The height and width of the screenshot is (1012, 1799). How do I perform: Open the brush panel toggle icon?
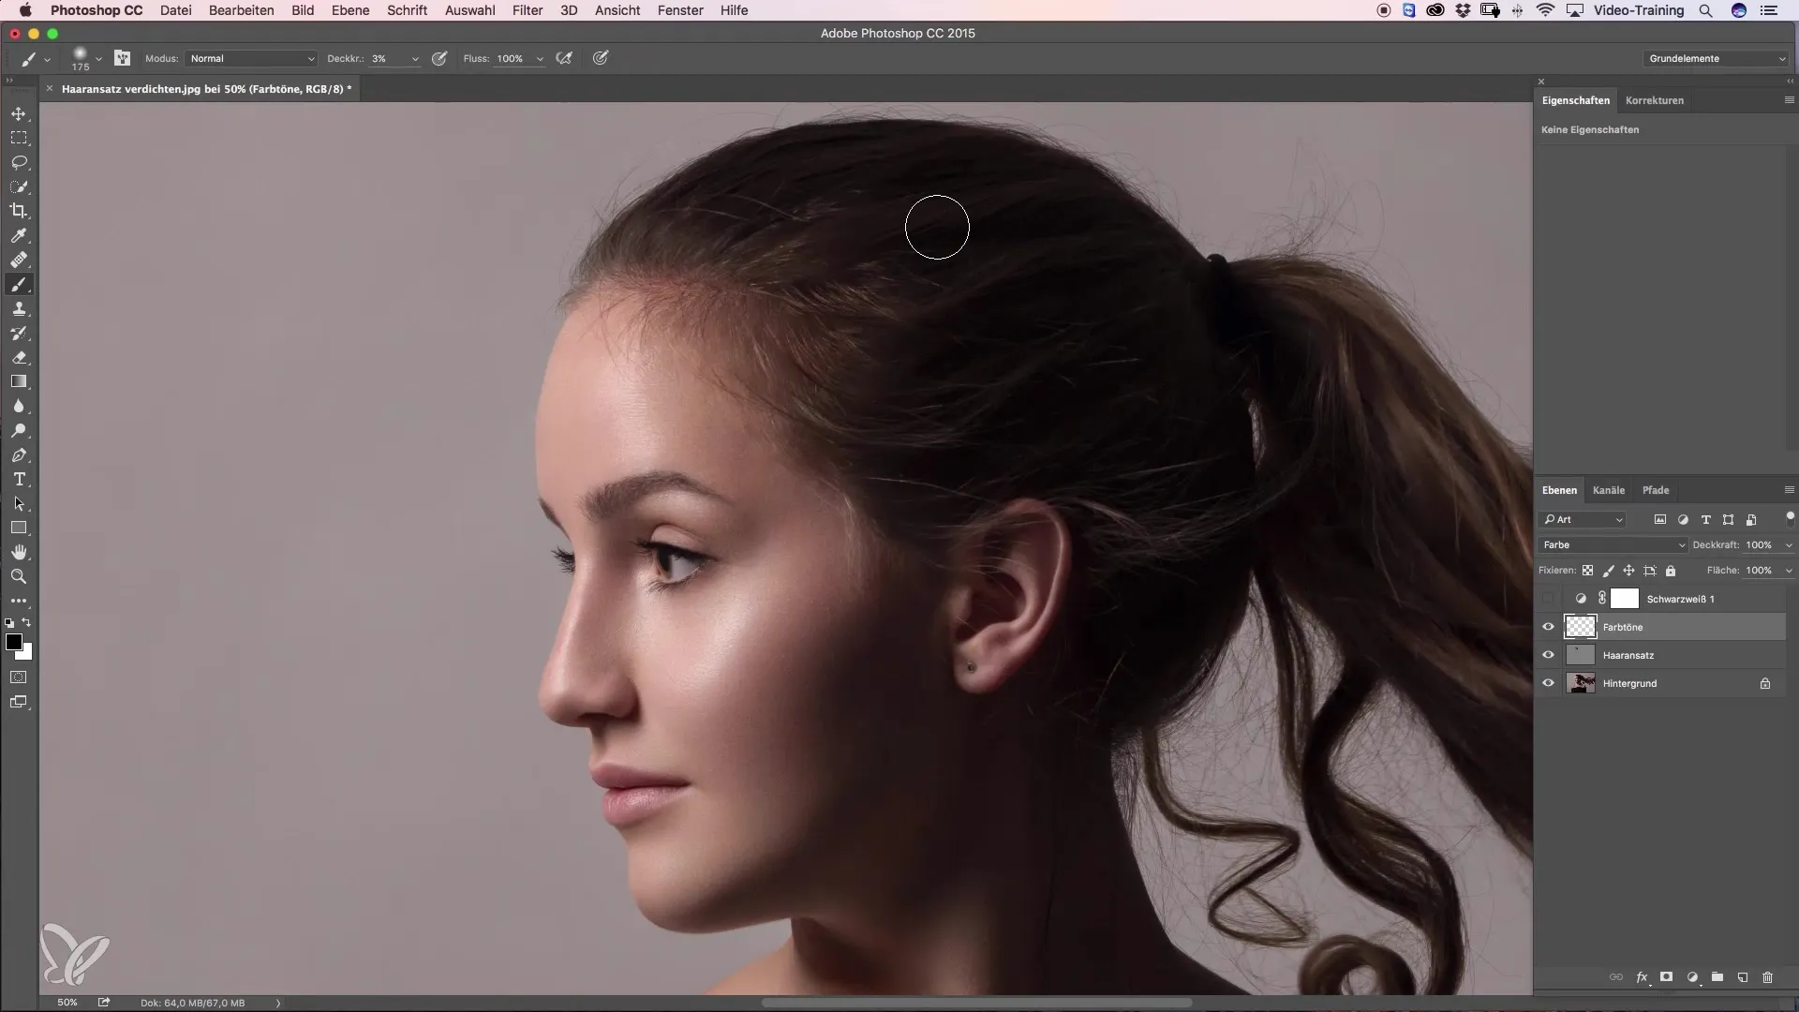click(122, 58)
